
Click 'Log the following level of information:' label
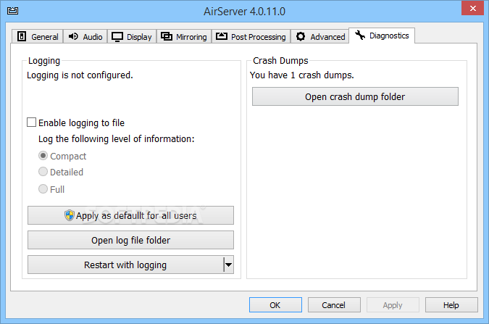point(117,139)
